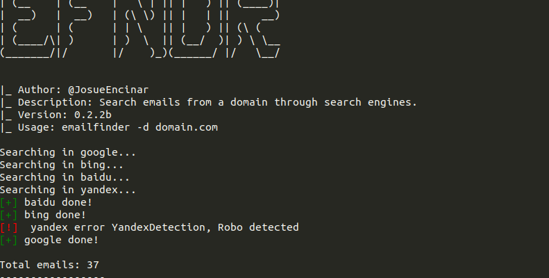Click the @JosueEncinar author handle
This screenshot has width=549, height=278.
pos(108,90)
